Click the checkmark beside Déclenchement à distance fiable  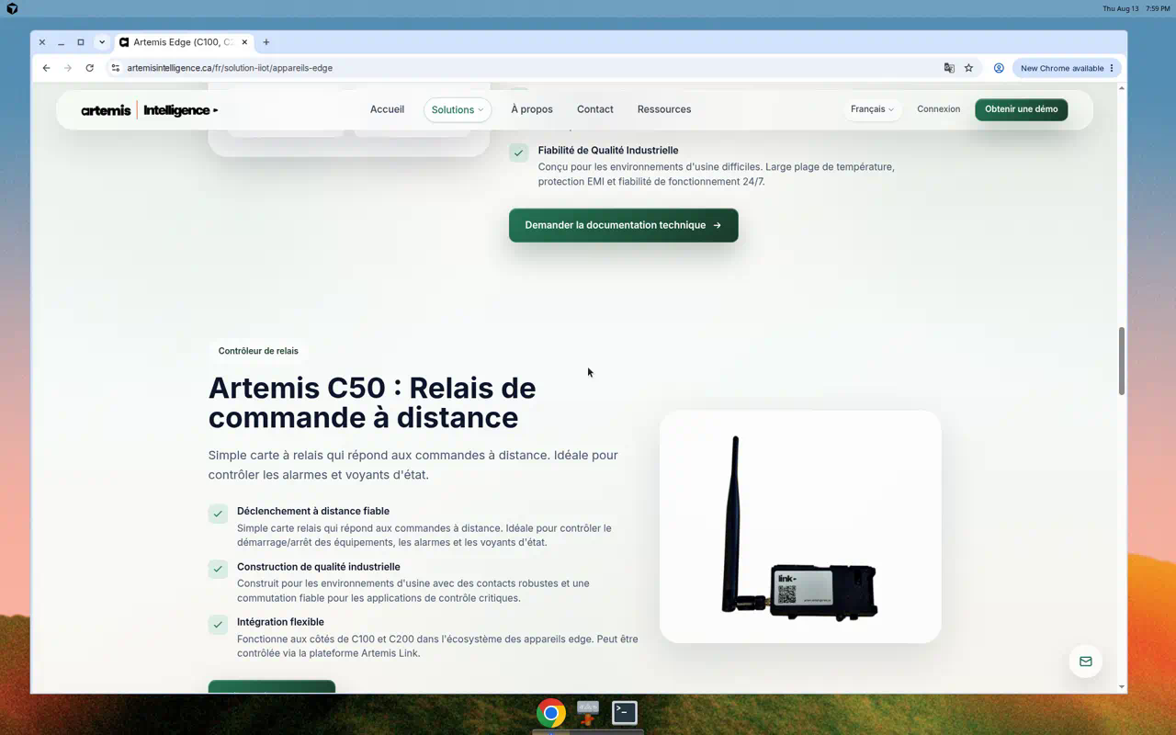(218, 514)
